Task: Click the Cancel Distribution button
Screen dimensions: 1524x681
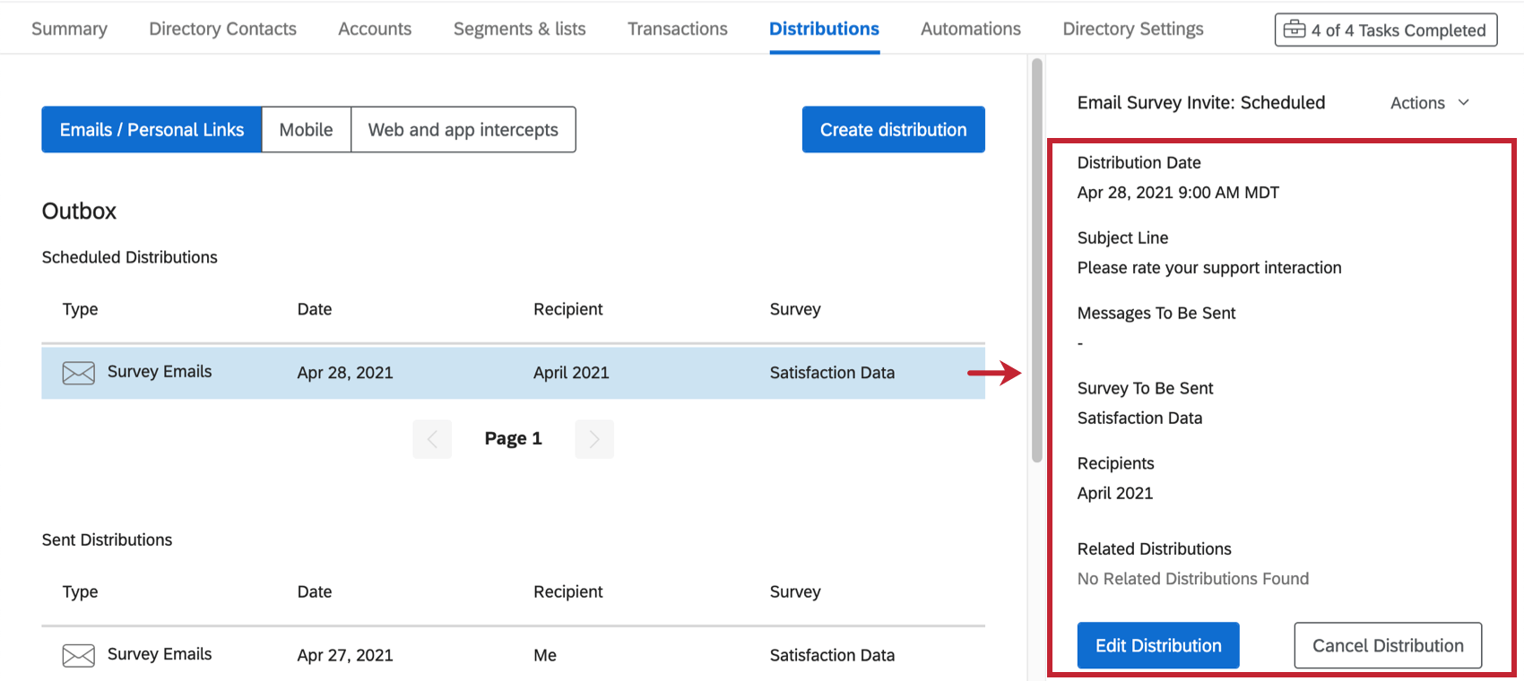Action: click(1387, 645)
